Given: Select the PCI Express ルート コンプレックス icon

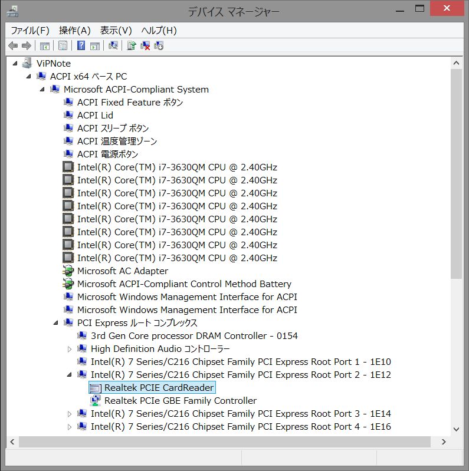Looking at the screenshot, I should pos(68,322).
